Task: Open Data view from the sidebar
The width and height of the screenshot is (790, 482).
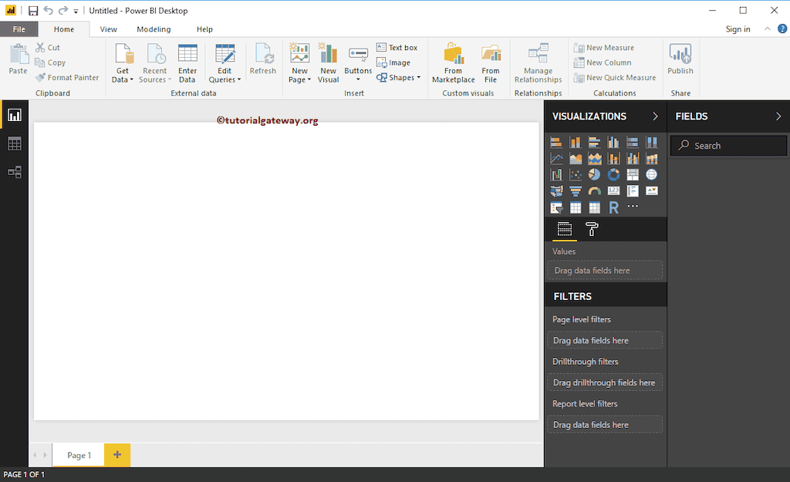Action: [x=14, y=143]
